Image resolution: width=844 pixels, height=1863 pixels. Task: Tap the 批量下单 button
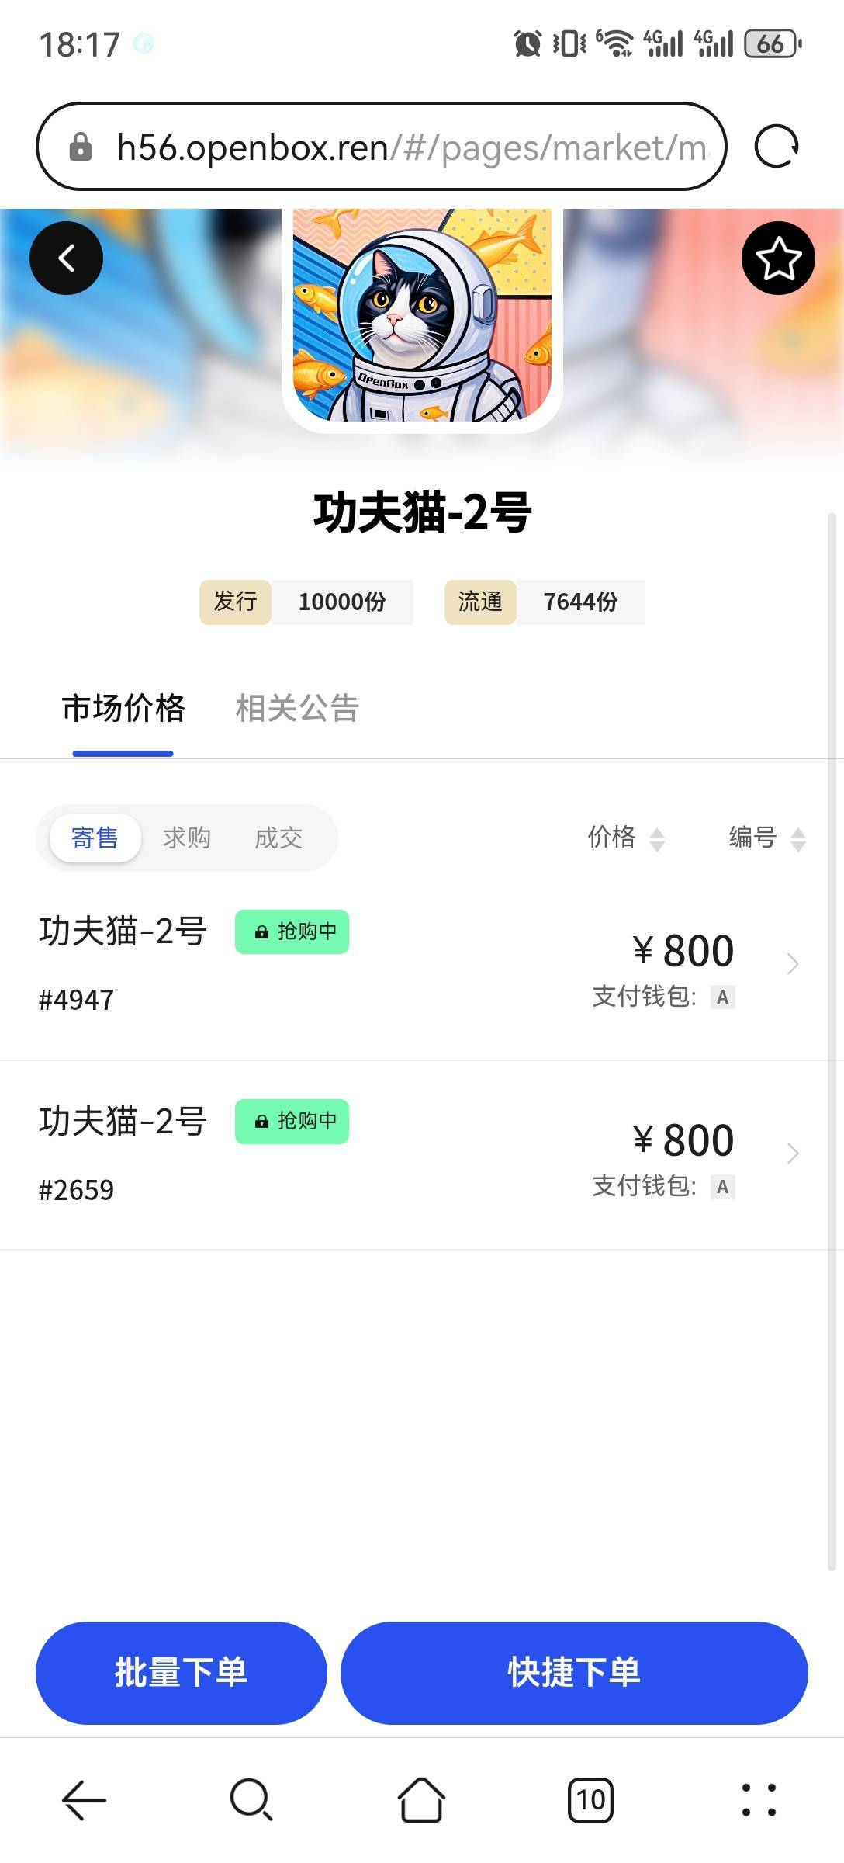click(x=182, y=1673)
